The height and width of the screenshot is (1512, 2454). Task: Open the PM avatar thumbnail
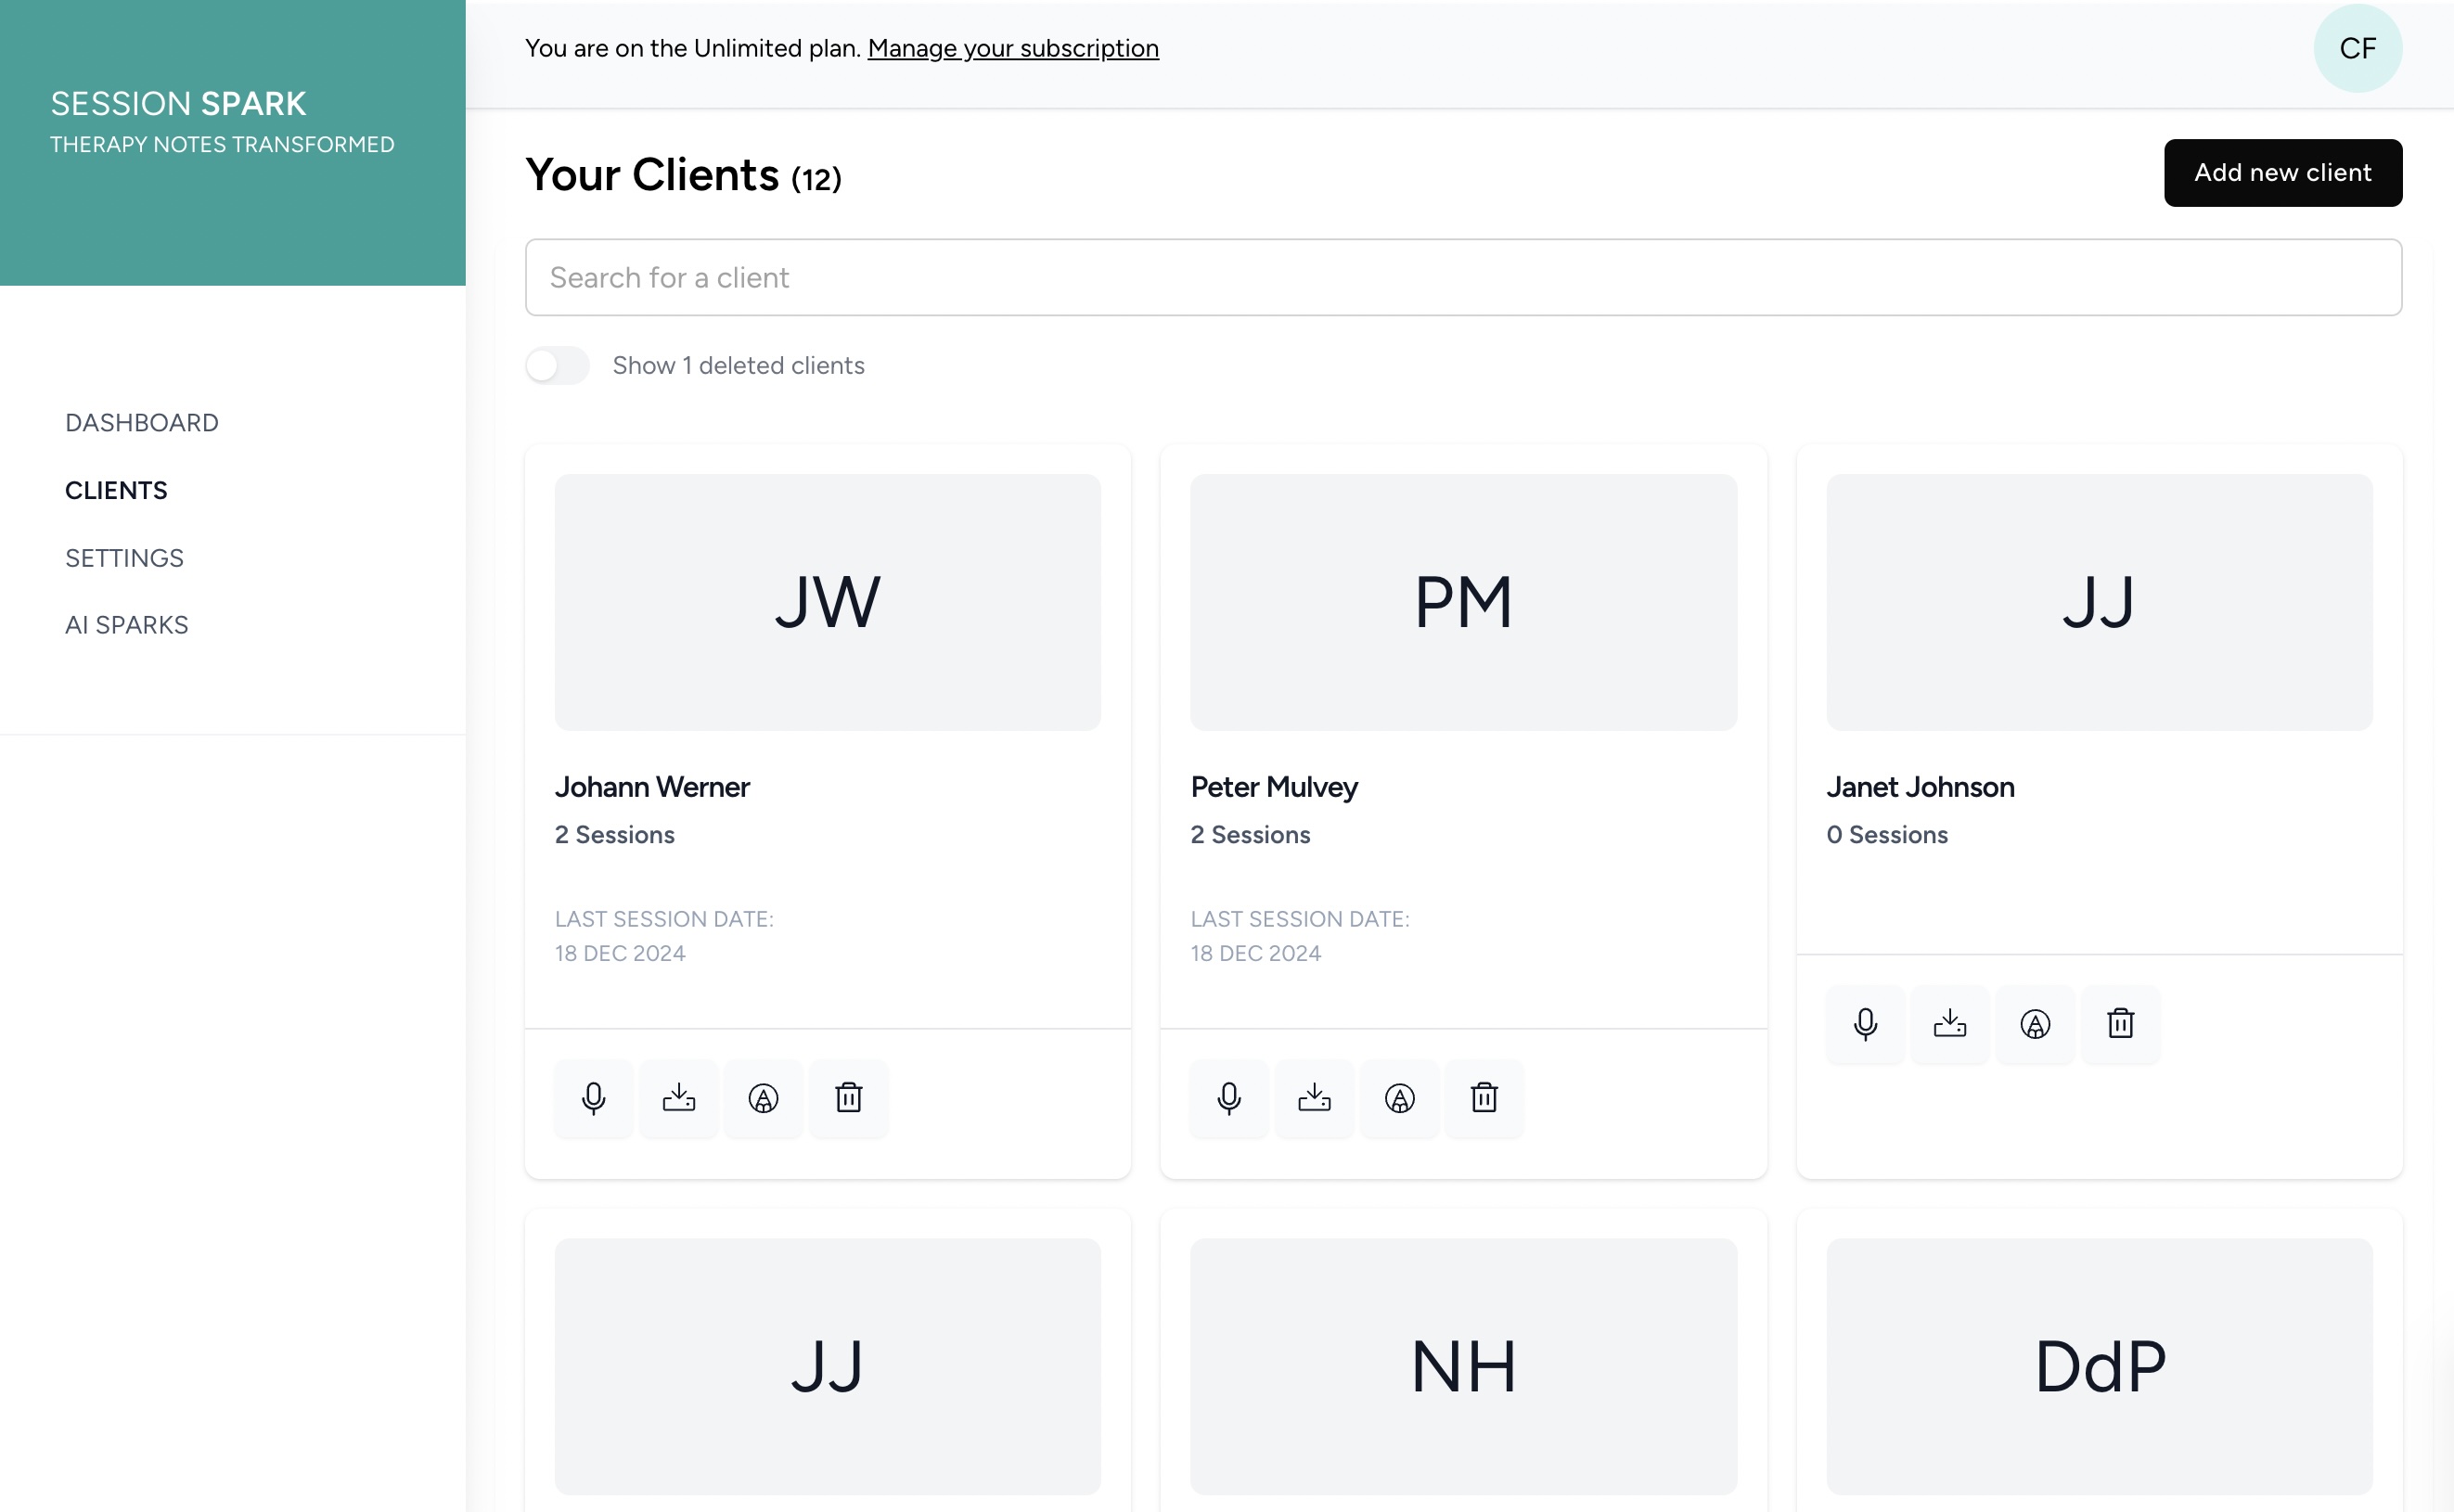click(1464, 602)
